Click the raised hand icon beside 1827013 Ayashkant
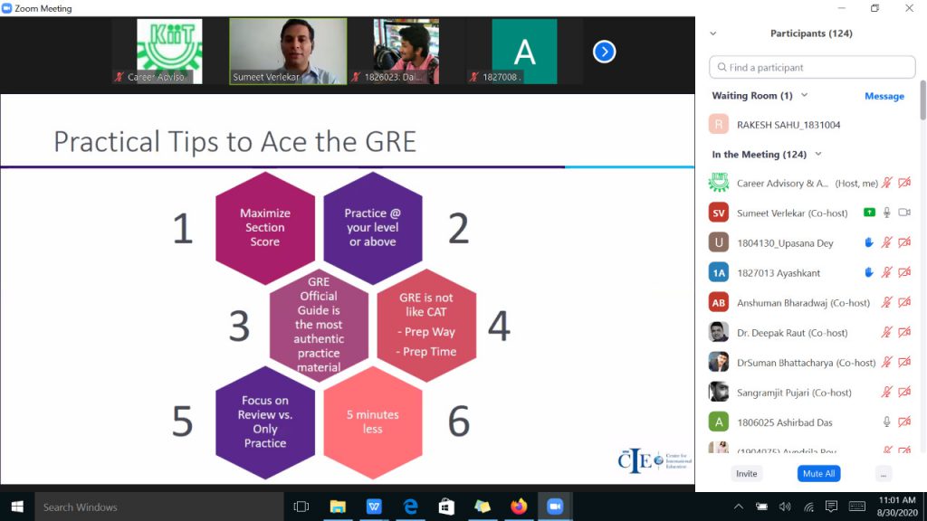 (869, 272)
